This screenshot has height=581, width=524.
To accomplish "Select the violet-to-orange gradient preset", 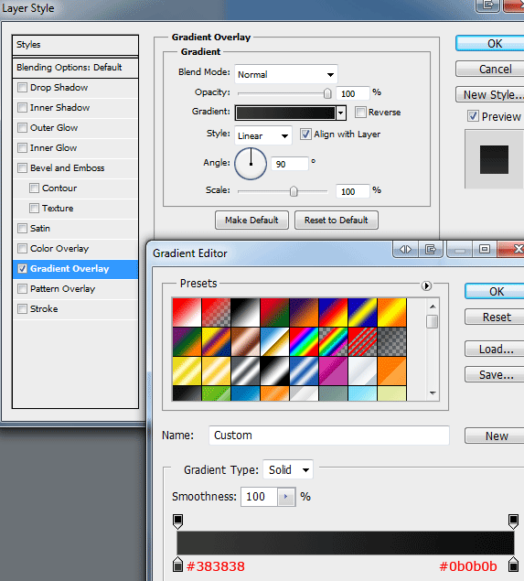I will (304, 312).
